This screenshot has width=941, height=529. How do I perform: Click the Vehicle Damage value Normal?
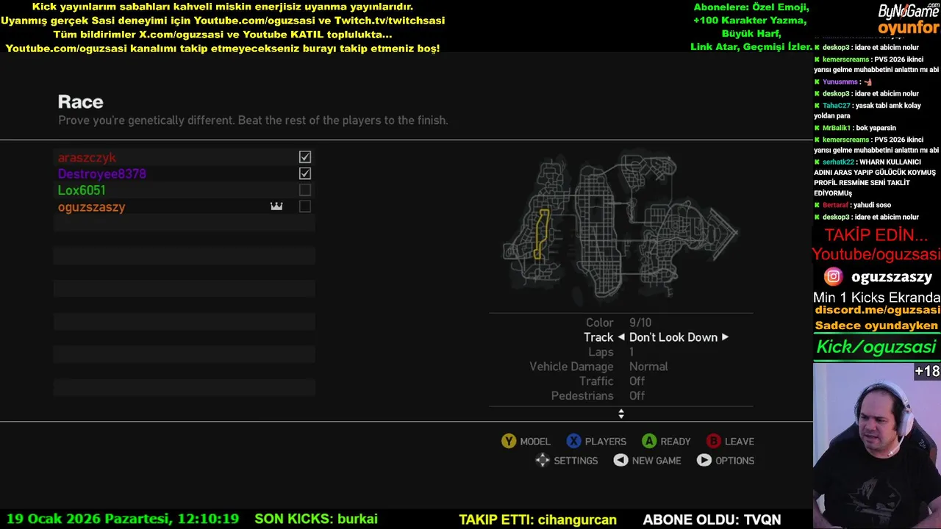click(x=648, y=367)
